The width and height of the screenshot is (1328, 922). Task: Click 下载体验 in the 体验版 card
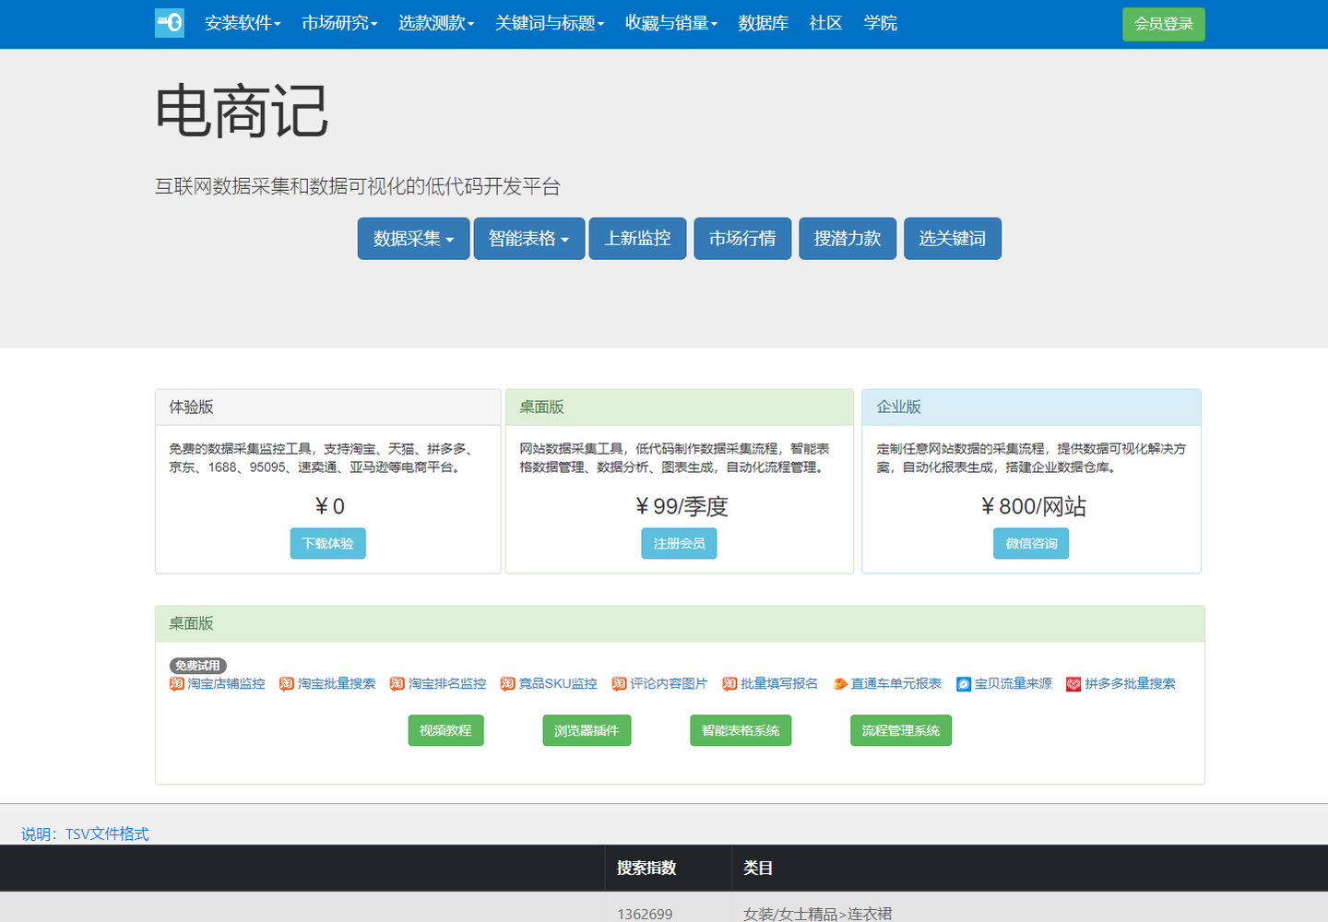328,544
